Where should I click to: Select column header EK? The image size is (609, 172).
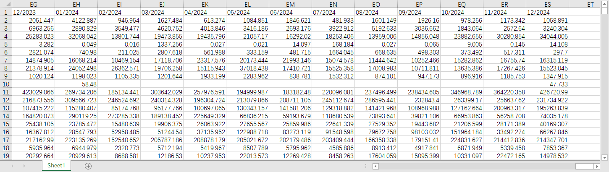tap(205, 4)
